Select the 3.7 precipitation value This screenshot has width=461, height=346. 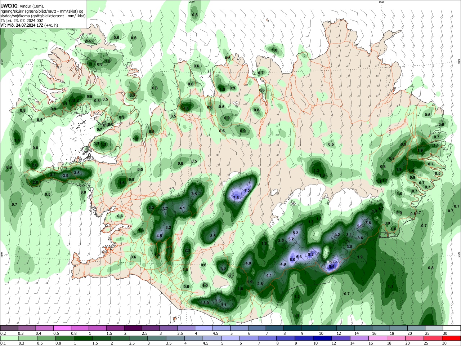[x=165, y=209]
